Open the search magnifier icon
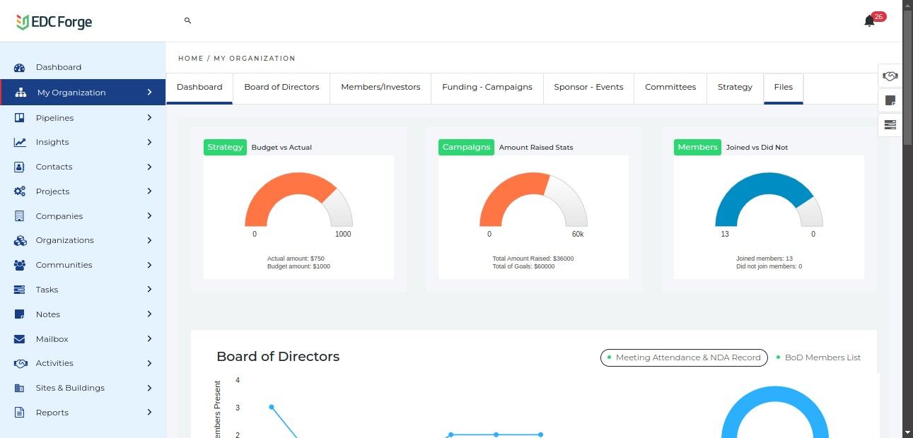The width and height of the screenshot is (913, 438). (x=187, y=20)
